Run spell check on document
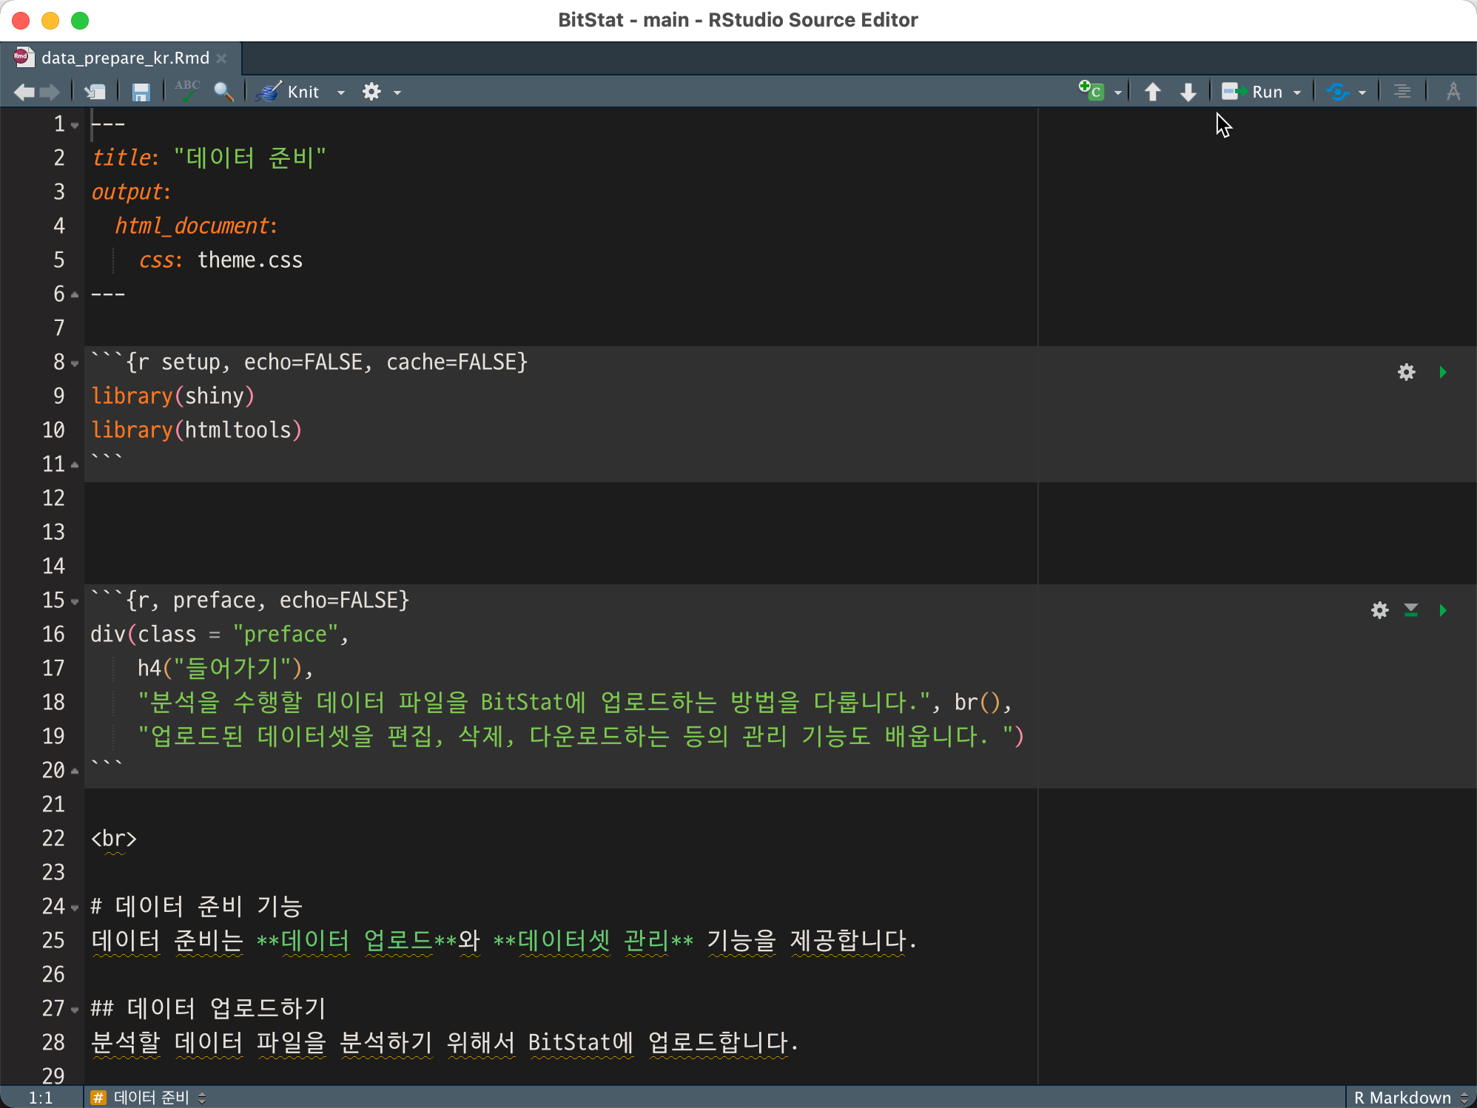Image resolution: width=1477 pixels, height=1108 pixels. click(187, 91)
